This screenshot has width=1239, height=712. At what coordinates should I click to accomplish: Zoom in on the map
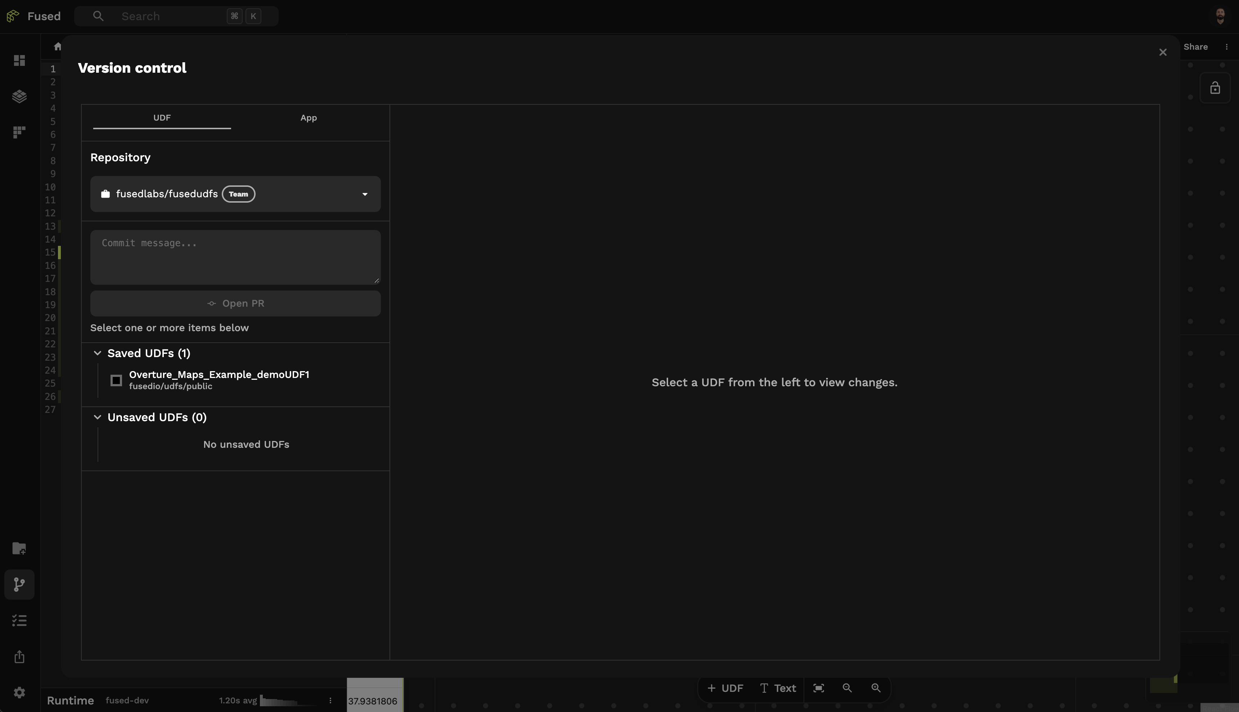876,688
